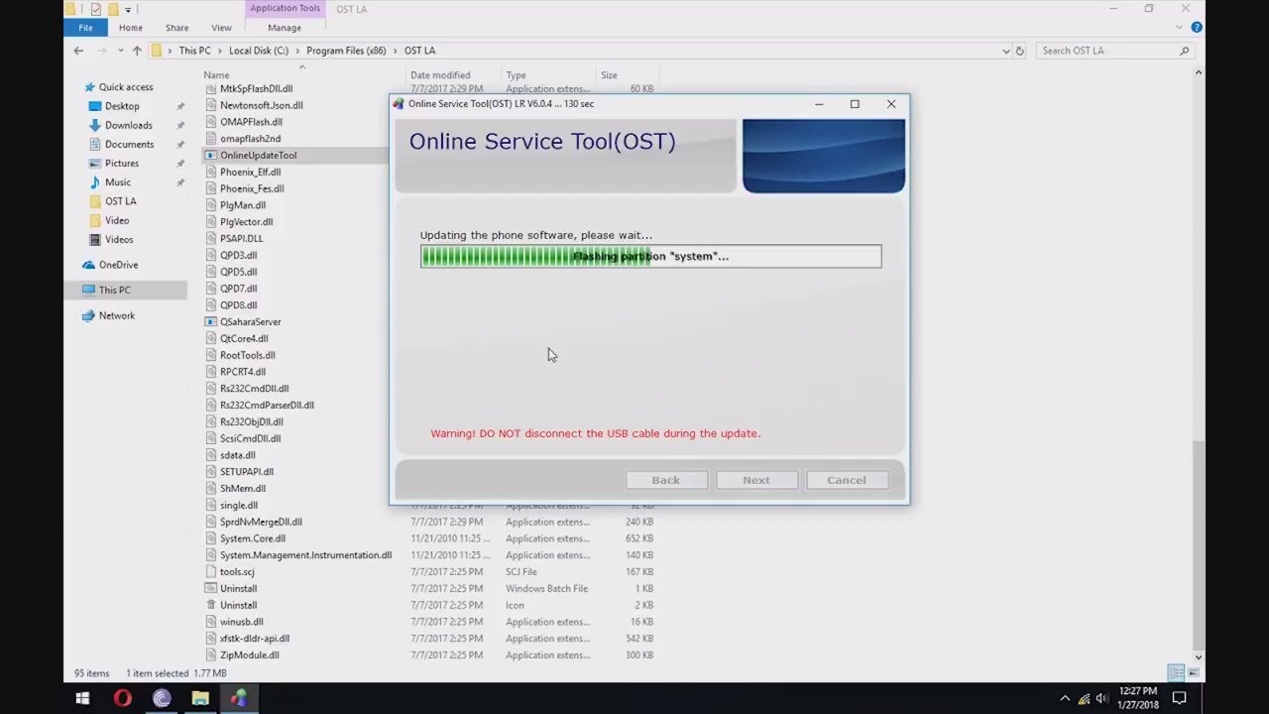This screenshot has height=714, width=1269.
Task: Show hidden system tray icons
Action: pyautogui.click(x=1066, y=698)
